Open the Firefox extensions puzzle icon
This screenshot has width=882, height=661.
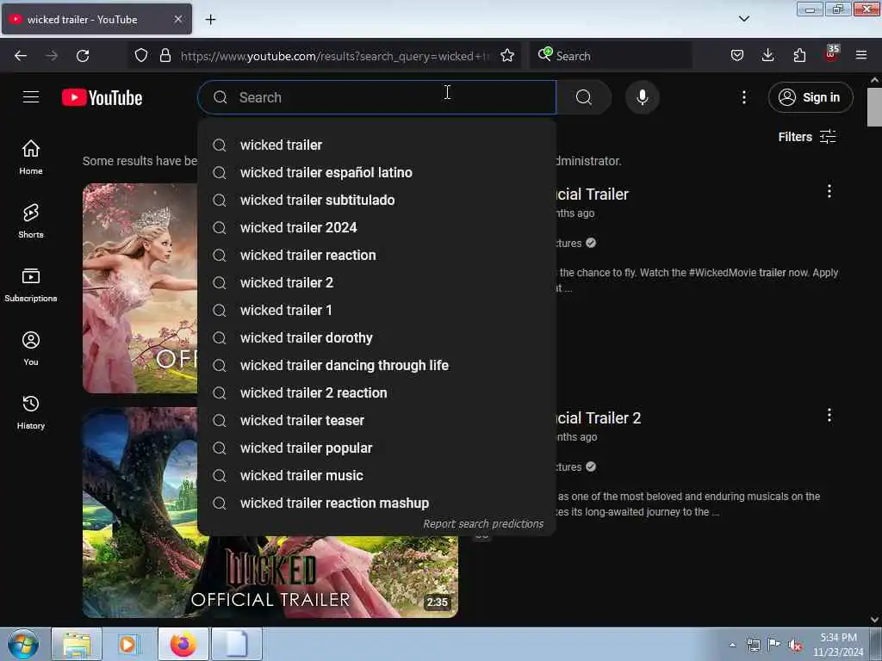tap(799, 56)
